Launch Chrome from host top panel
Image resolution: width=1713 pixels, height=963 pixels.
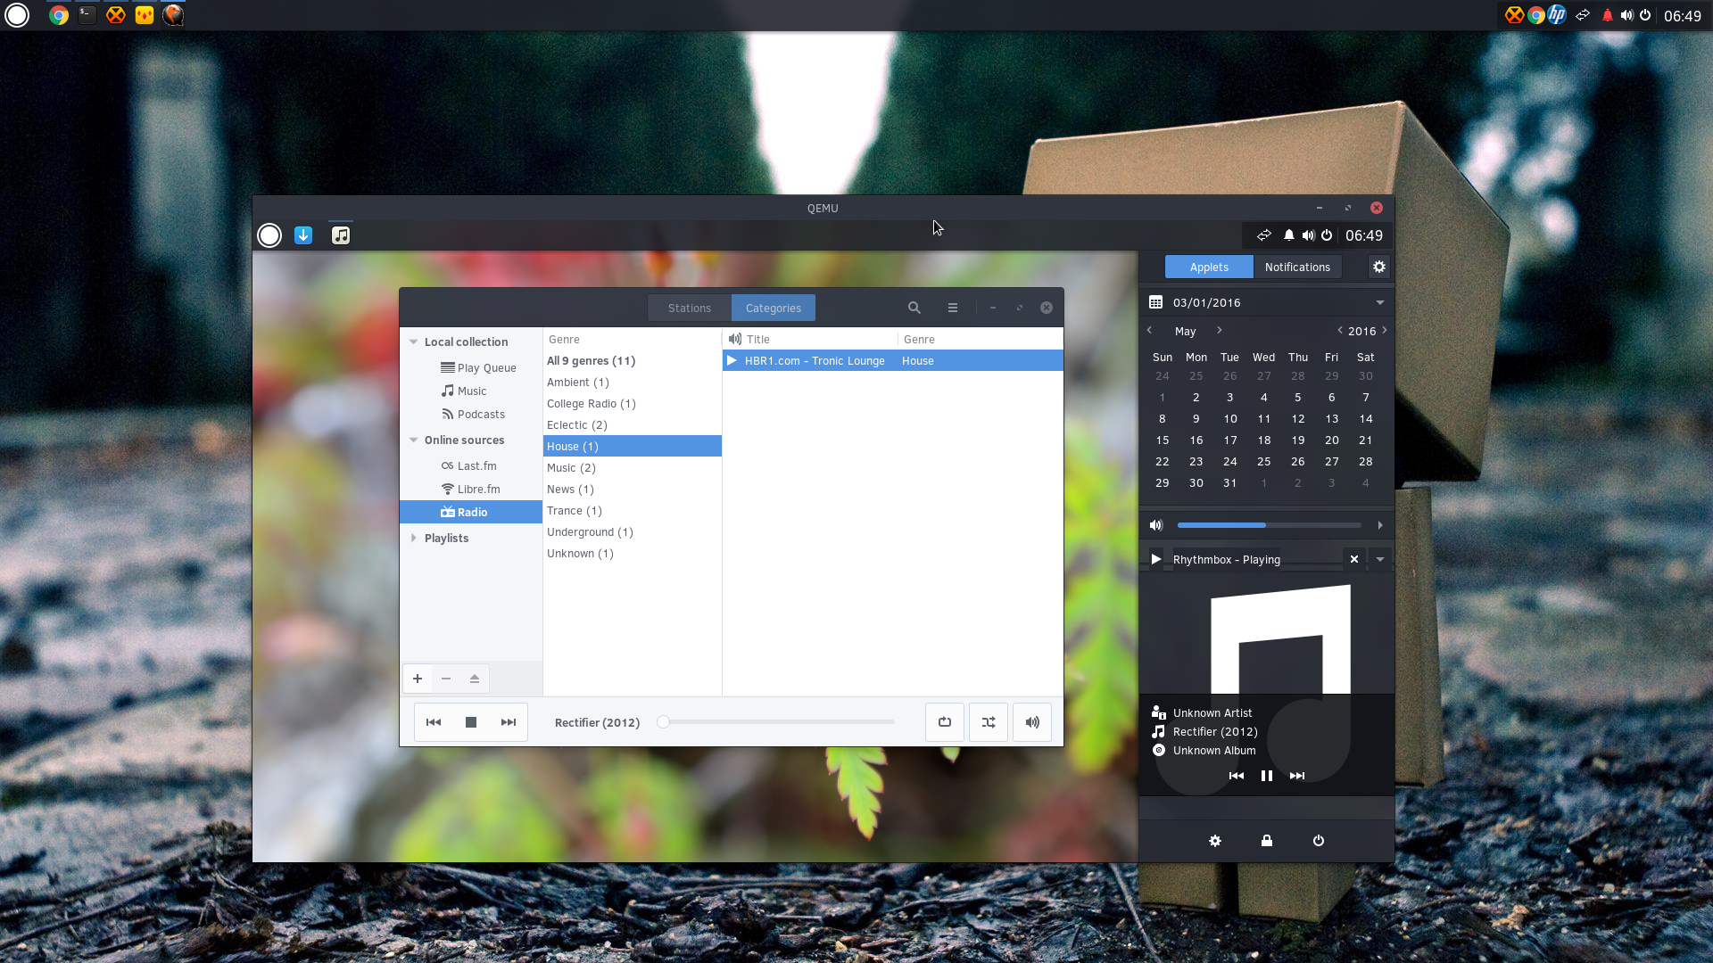[x=59, y=15]
